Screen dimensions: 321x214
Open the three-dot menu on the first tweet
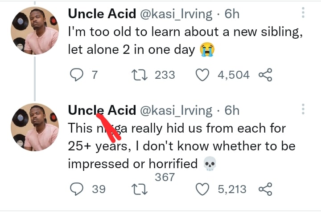coord(303,13)
